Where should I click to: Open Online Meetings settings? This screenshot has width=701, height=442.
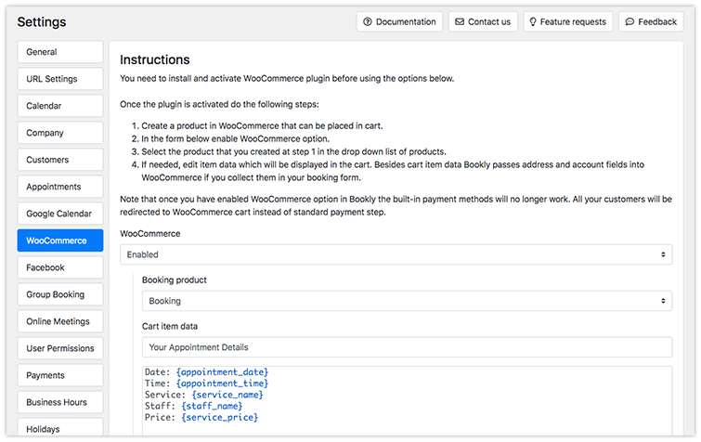click(60, 321)
